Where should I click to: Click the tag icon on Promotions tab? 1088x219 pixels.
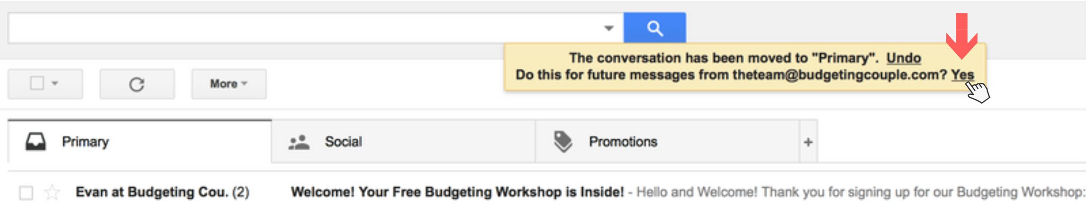tap(563, 141)
